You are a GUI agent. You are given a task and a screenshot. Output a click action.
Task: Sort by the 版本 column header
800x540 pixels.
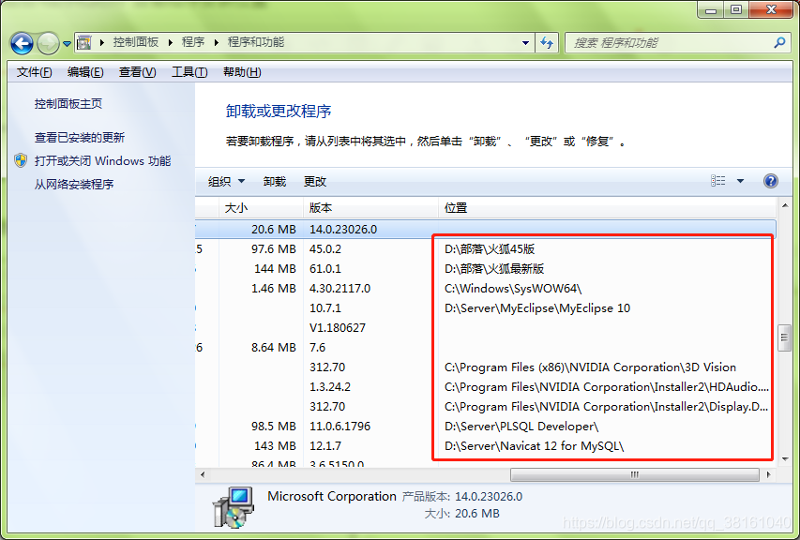pyautogui.click(x=370, y=208)
